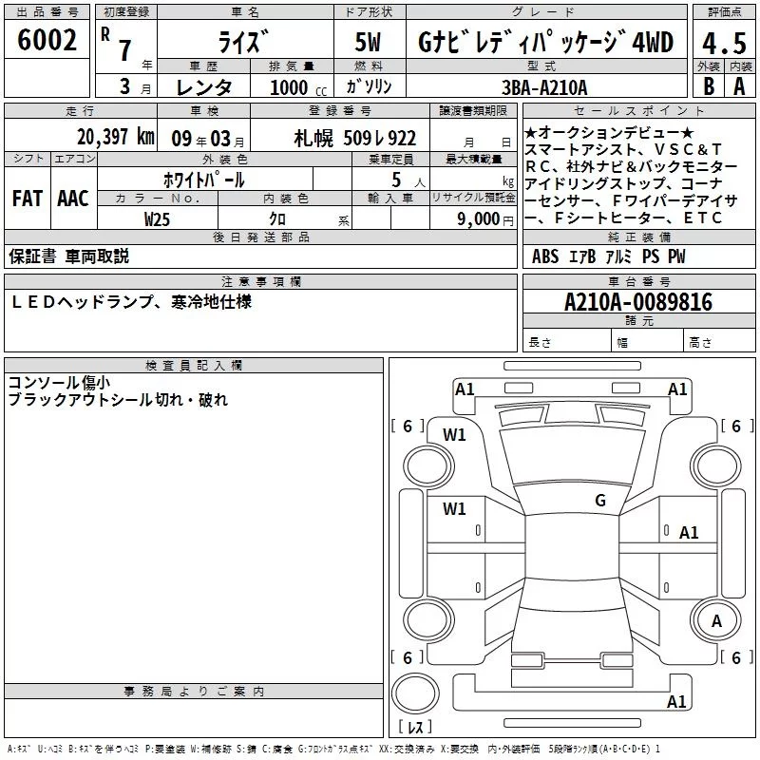Image resolution: width=760 pixels, height=760 pixels.
Task: Select the スマートアシスト、VSC&T sales point line
Action: pos(624,149)
